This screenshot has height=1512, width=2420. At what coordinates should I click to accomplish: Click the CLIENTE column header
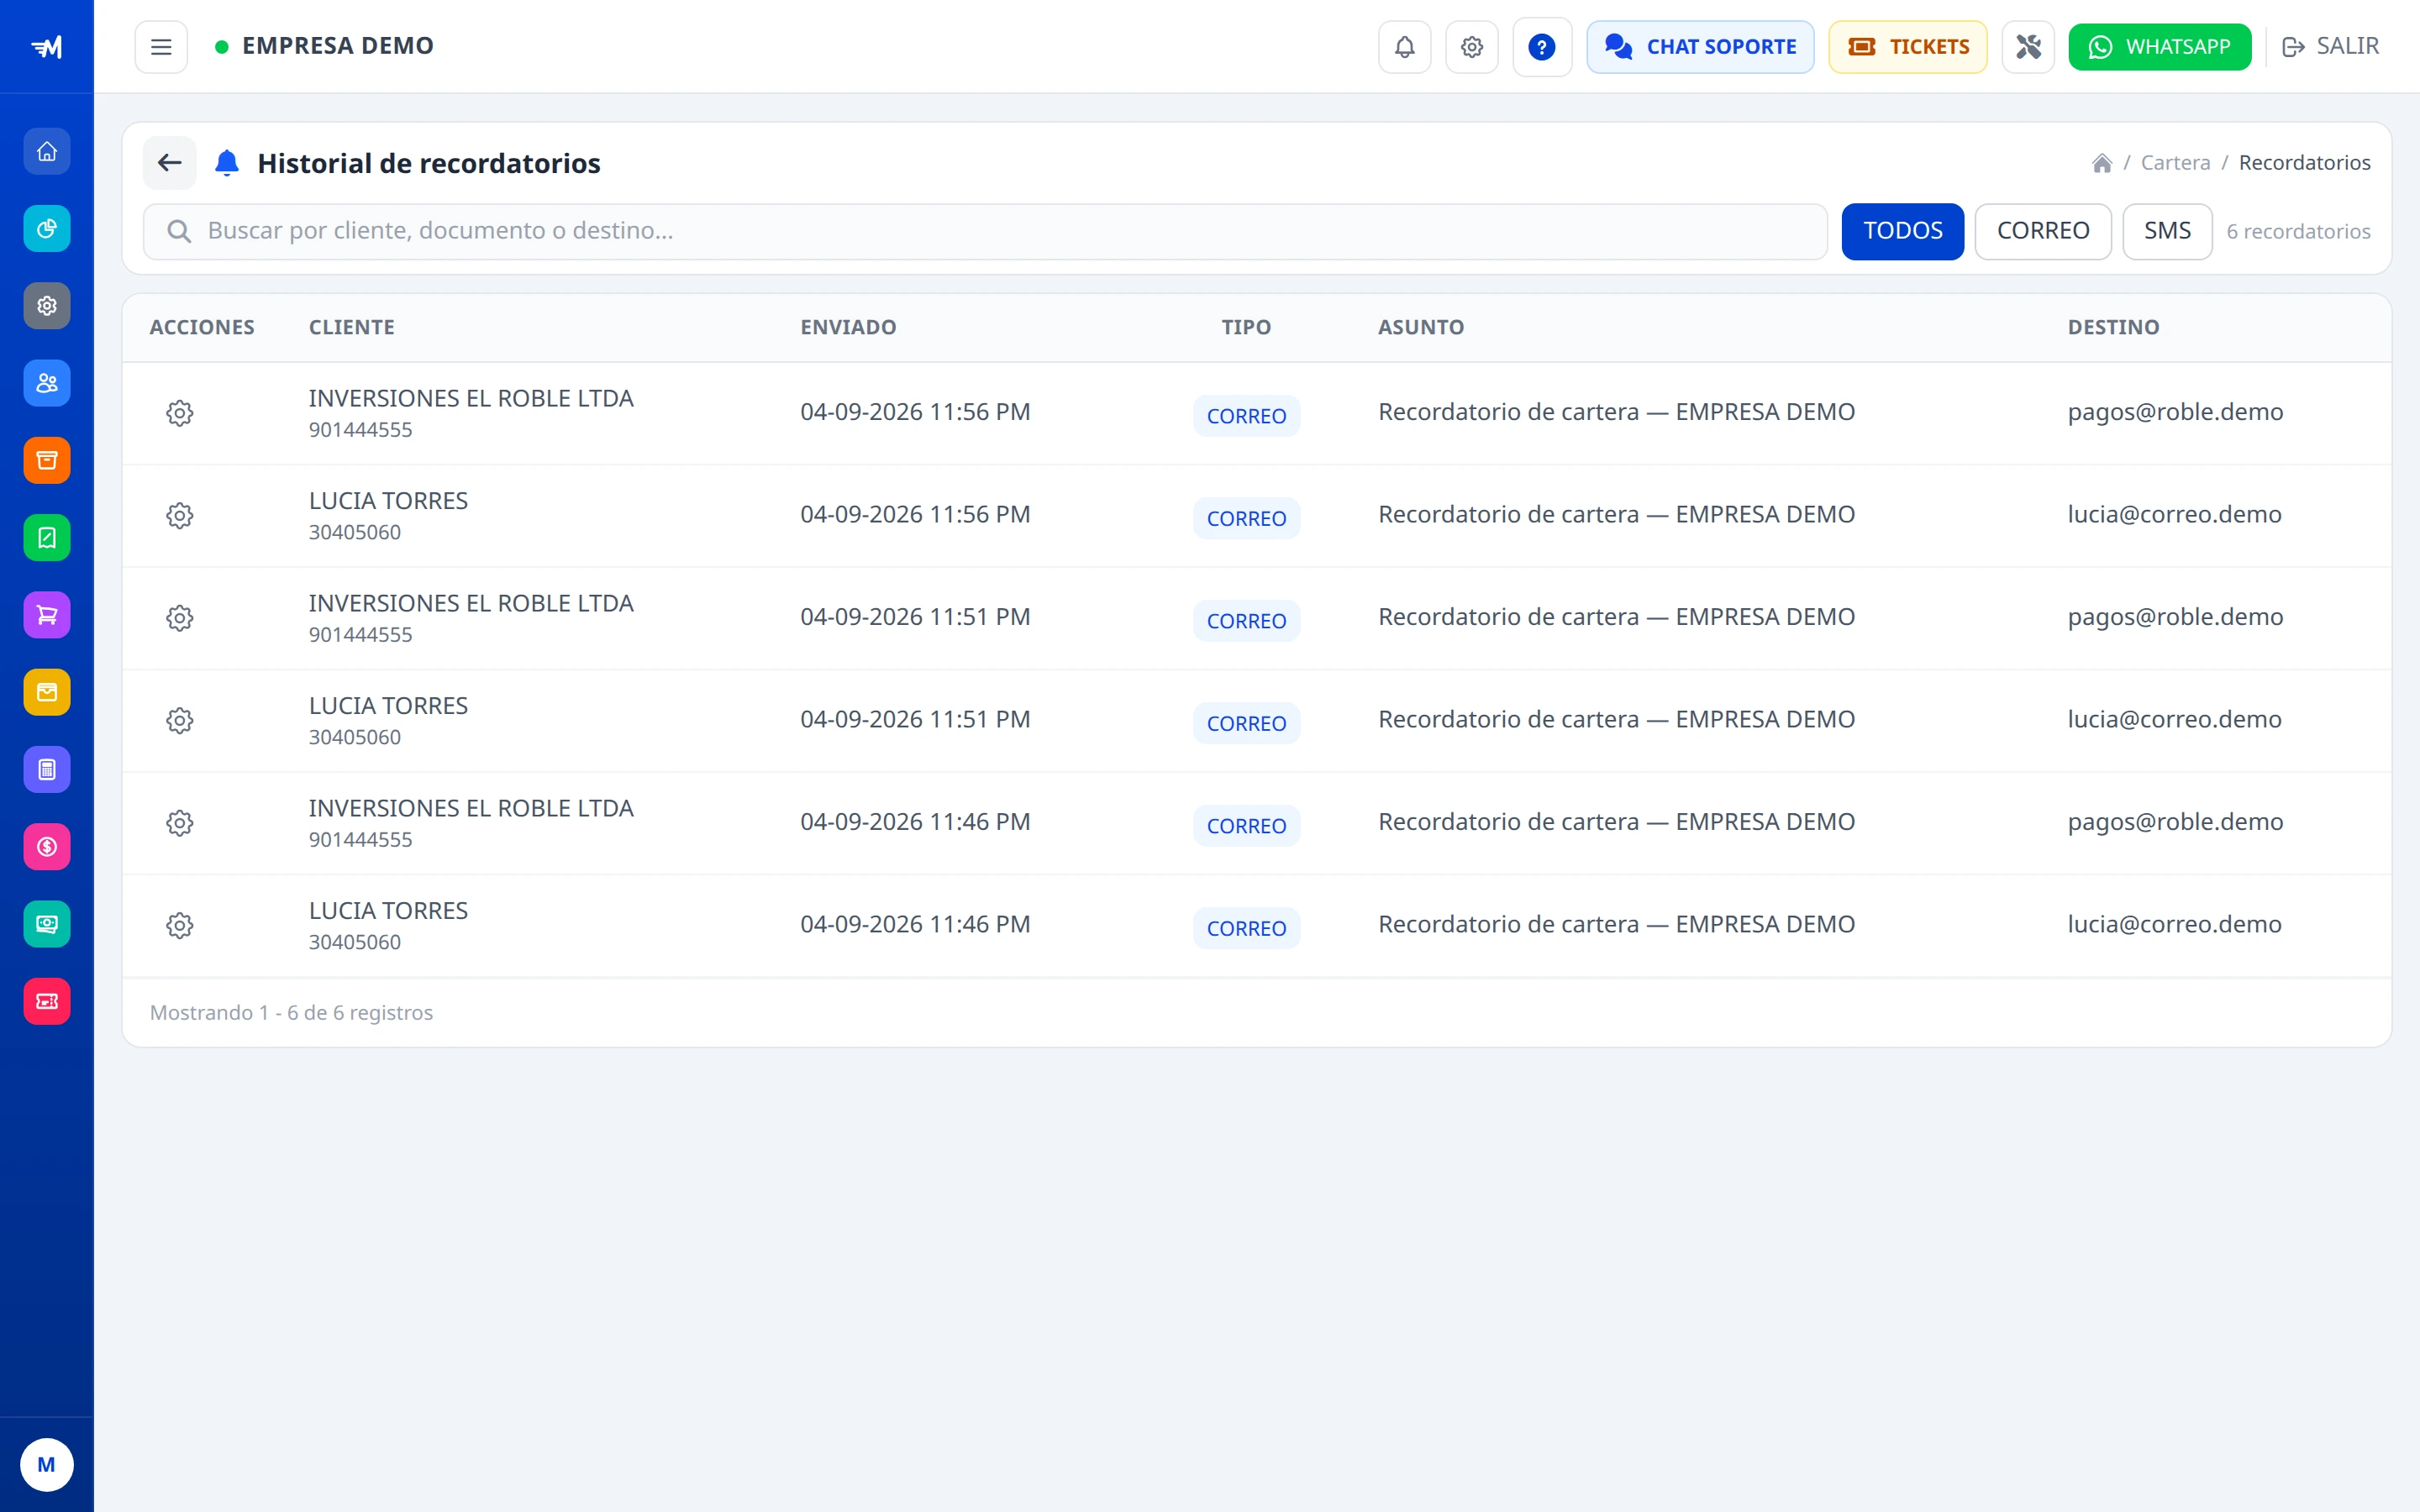coord(351,327)
